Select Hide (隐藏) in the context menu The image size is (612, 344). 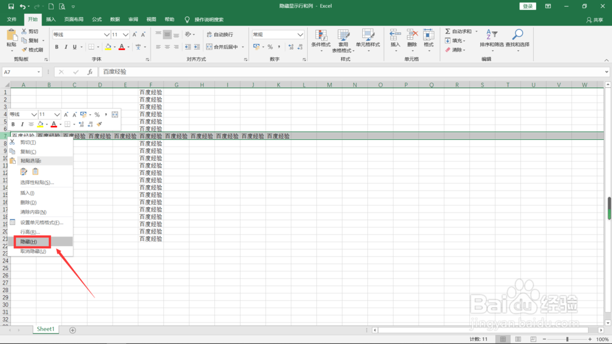click(x=40, y=241)
